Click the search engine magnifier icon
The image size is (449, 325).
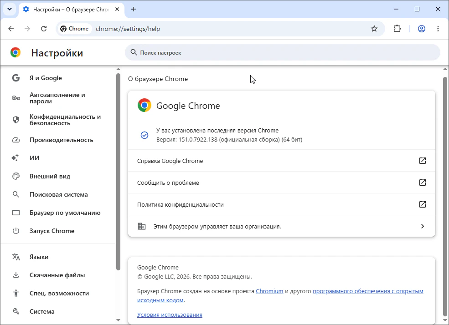pyautogui.click(x=16, y=194)
